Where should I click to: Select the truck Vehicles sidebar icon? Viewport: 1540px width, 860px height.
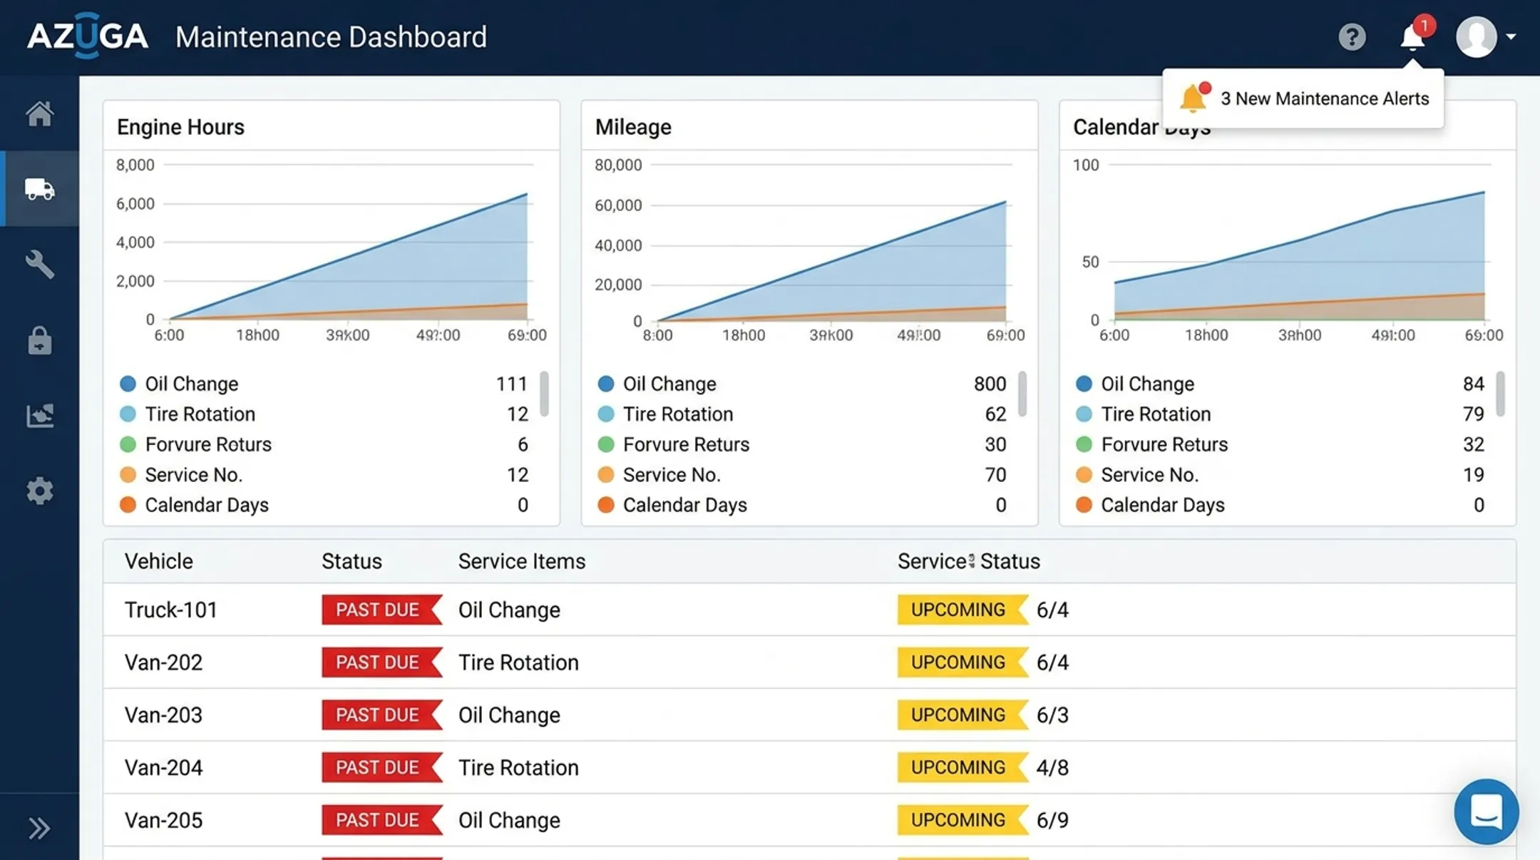click(x=40, y=189)
